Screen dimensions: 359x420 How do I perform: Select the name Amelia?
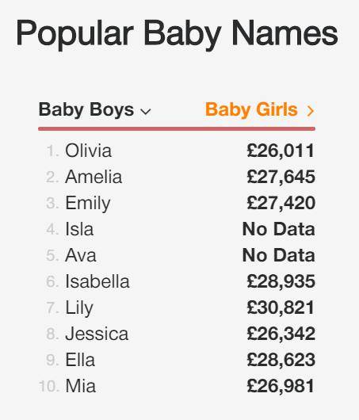pos(94,177)
